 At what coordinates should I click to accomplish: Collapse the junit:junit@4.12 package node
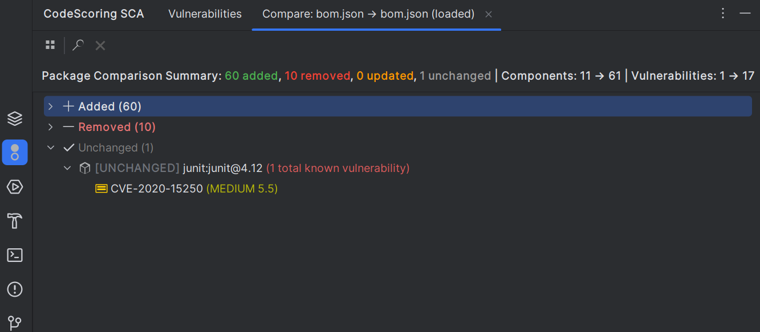(67, 168)
